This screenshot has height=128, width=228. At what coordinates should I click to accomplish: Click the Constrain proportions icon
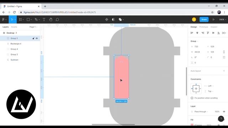[x=224, y=52]
